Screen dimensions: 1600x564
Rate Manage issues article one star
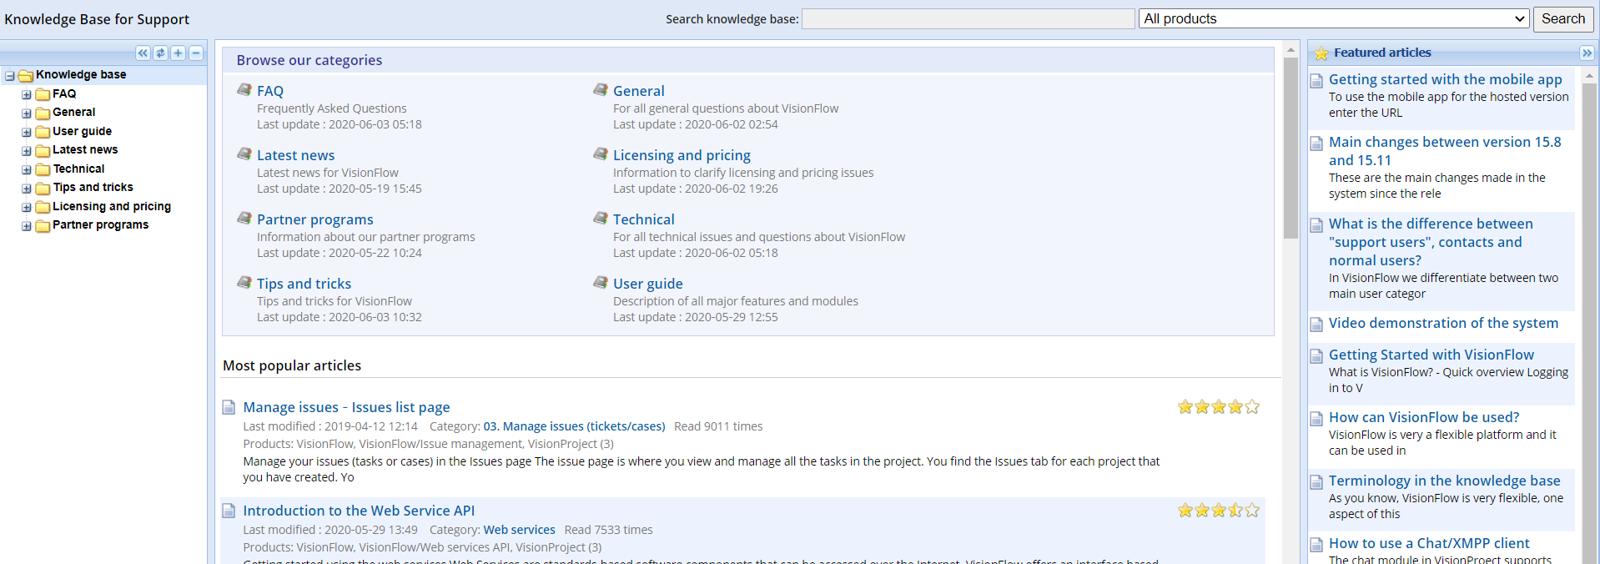pos(1185,407)
